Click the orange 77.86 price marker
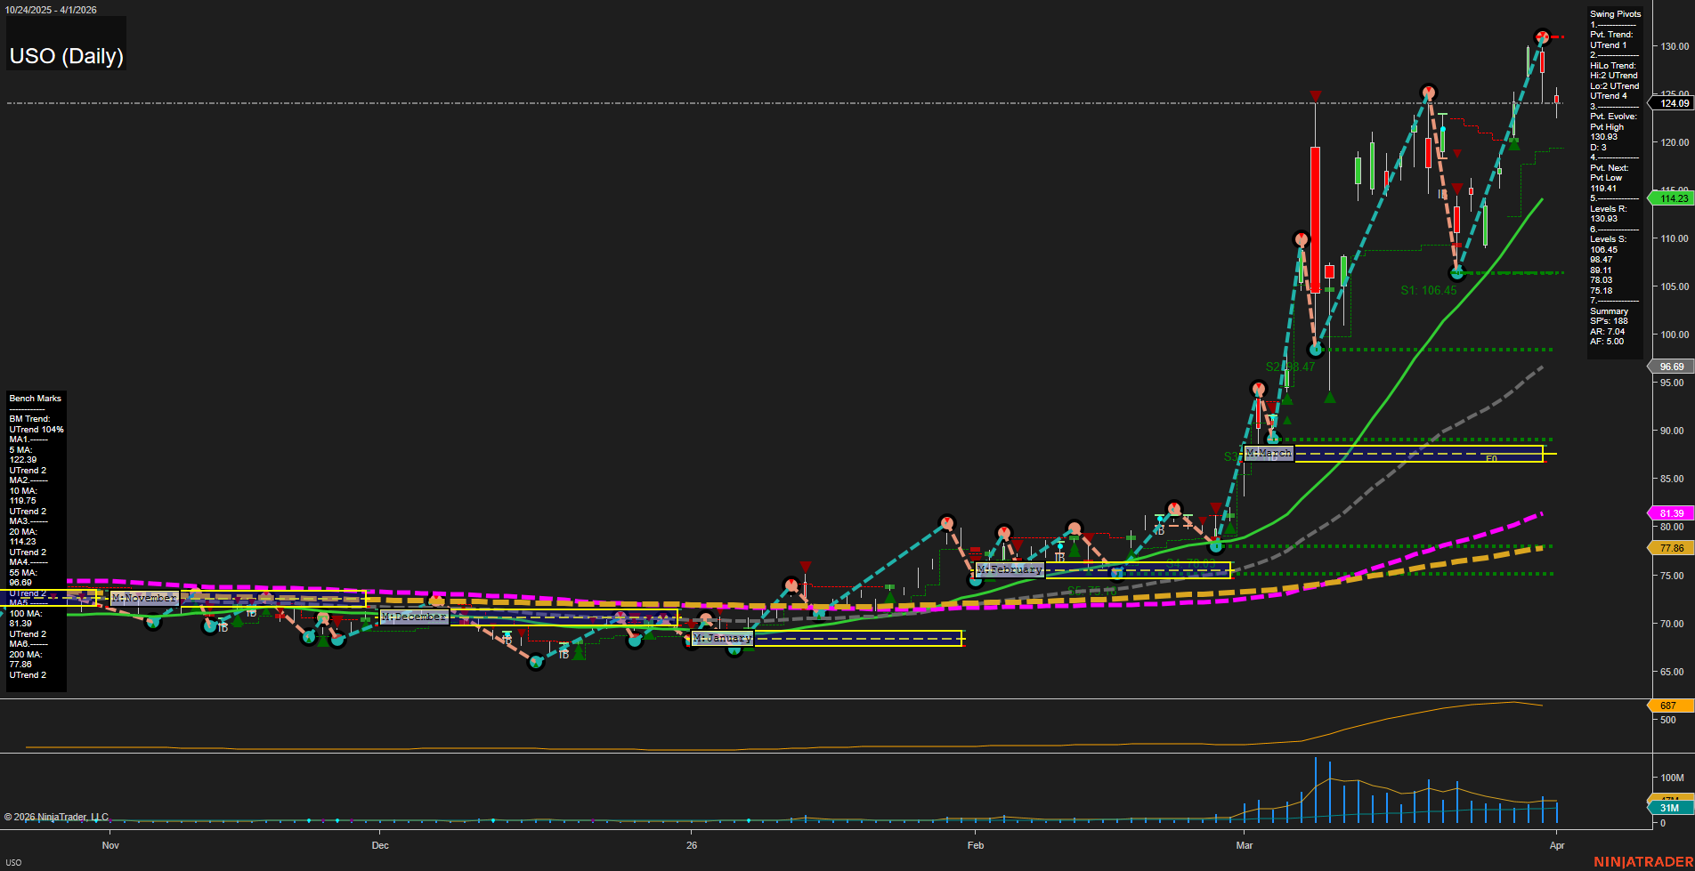 click(1672, 548)
